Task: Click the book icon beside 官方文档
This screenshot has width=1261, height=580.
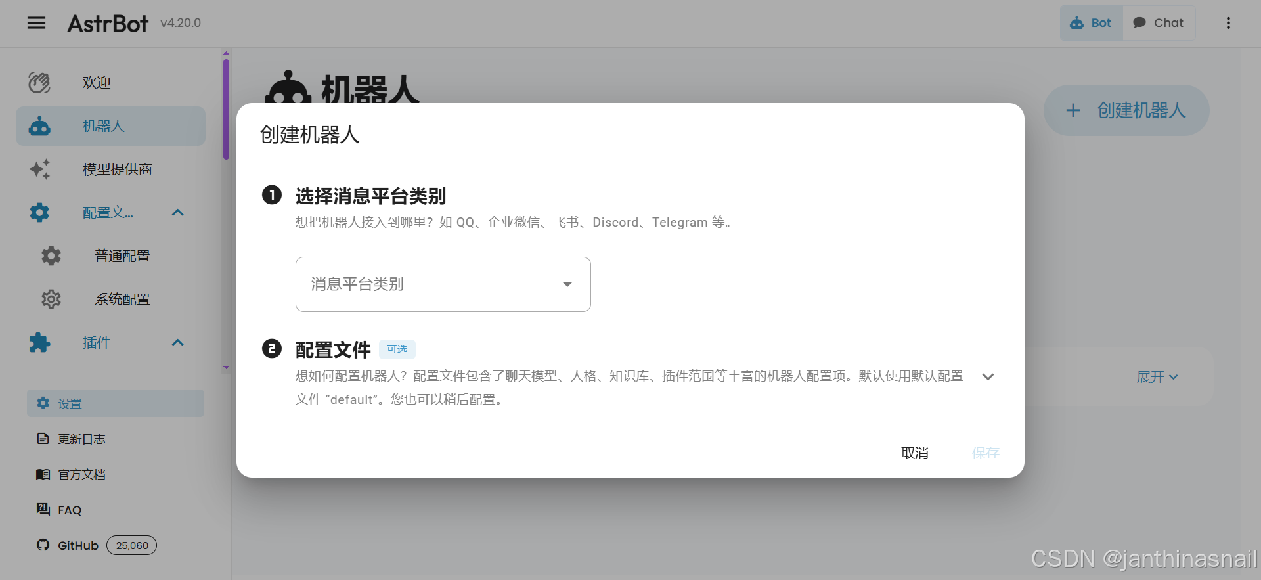Action: (43, 474)
